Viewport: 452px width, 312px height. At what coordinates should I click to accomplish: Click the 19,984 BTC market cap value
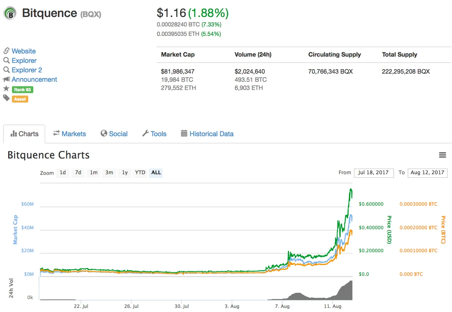coord(177,80)
